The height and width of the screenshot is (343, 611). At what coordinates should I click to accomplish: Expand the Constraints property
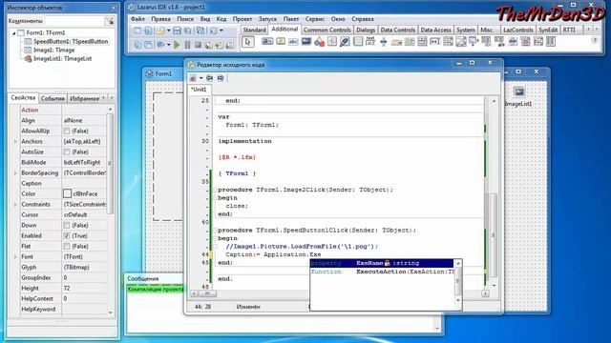tap(15, 205)
